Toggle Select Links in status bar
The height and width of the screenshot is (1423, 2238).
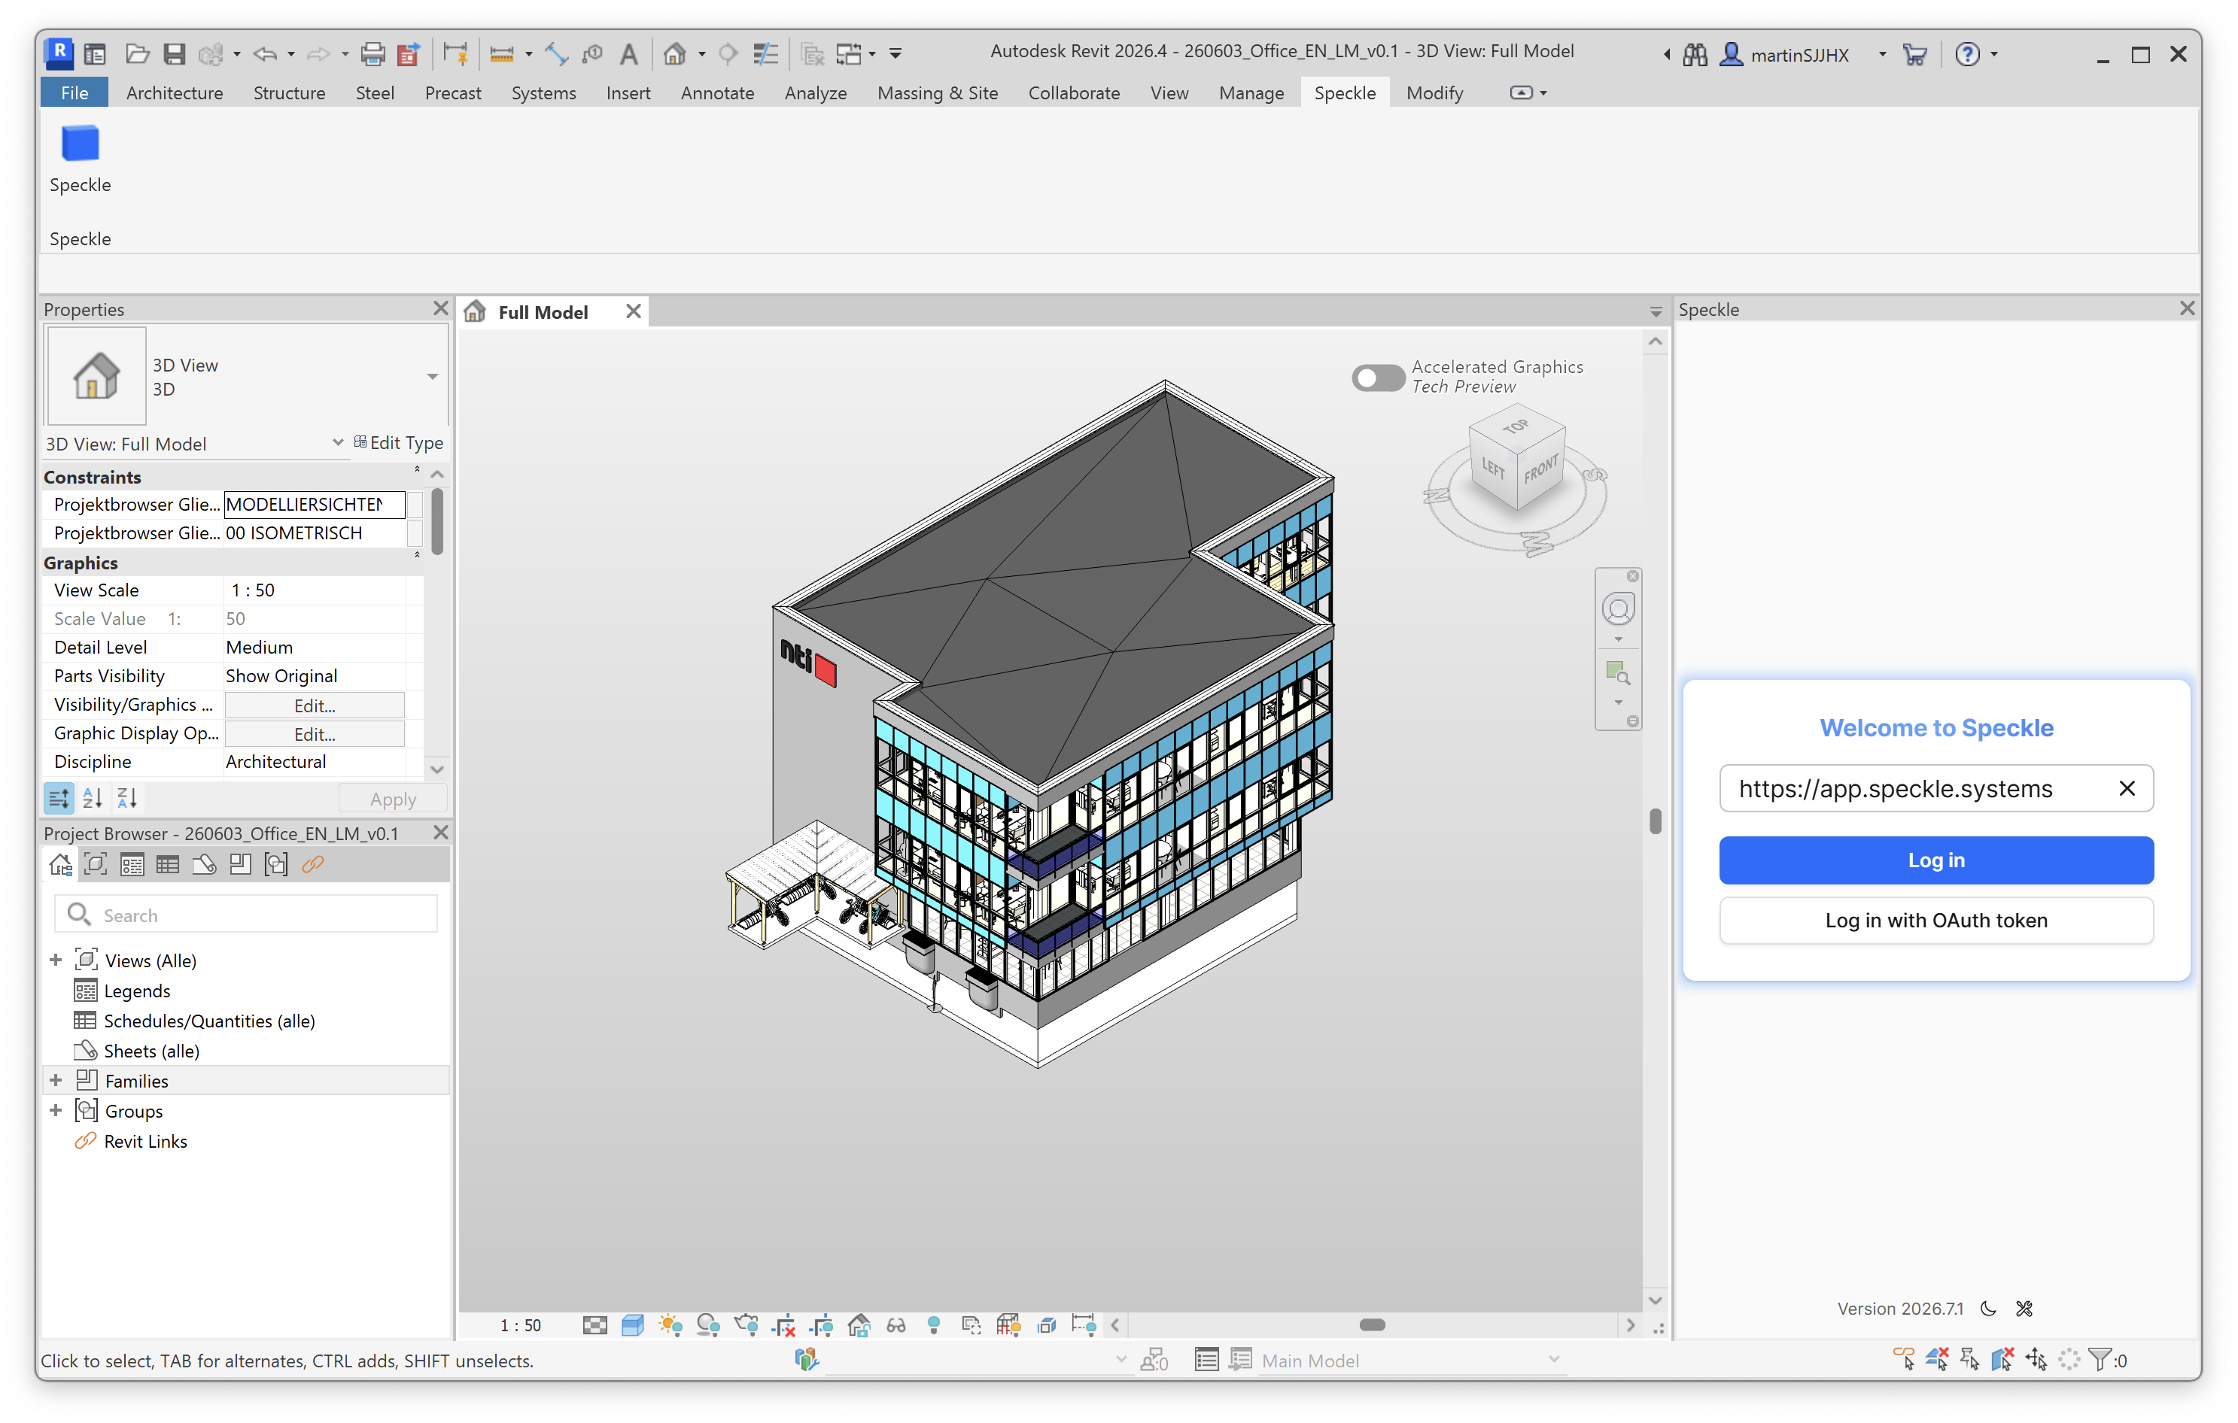pyautogui.click(x=1903, y=1360)
